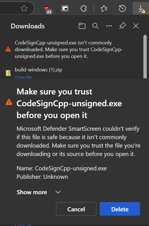Open the uBlock Origin extension icon
This screenshot has height=226, width=149.
[x=47, y=9]
